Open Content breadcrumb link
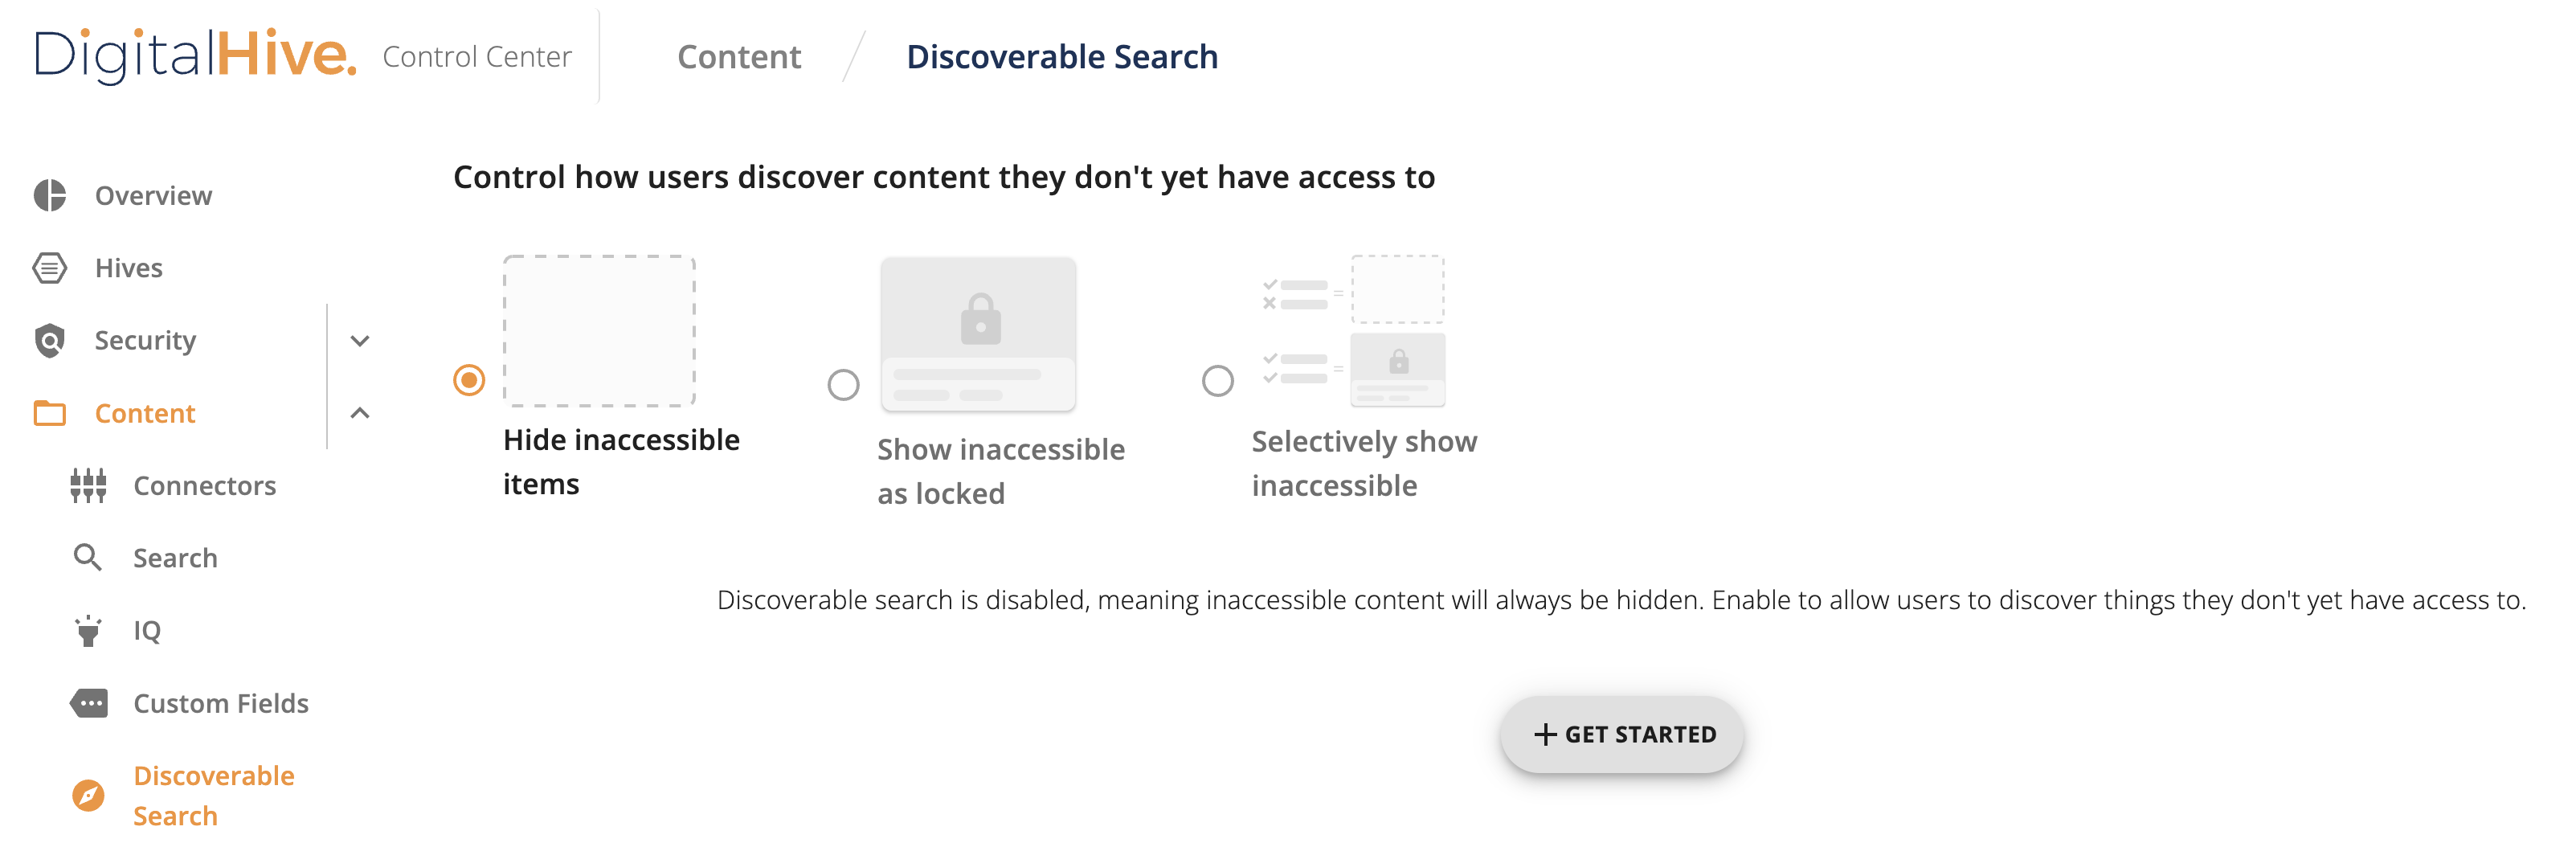 click(x=739, y=57)
